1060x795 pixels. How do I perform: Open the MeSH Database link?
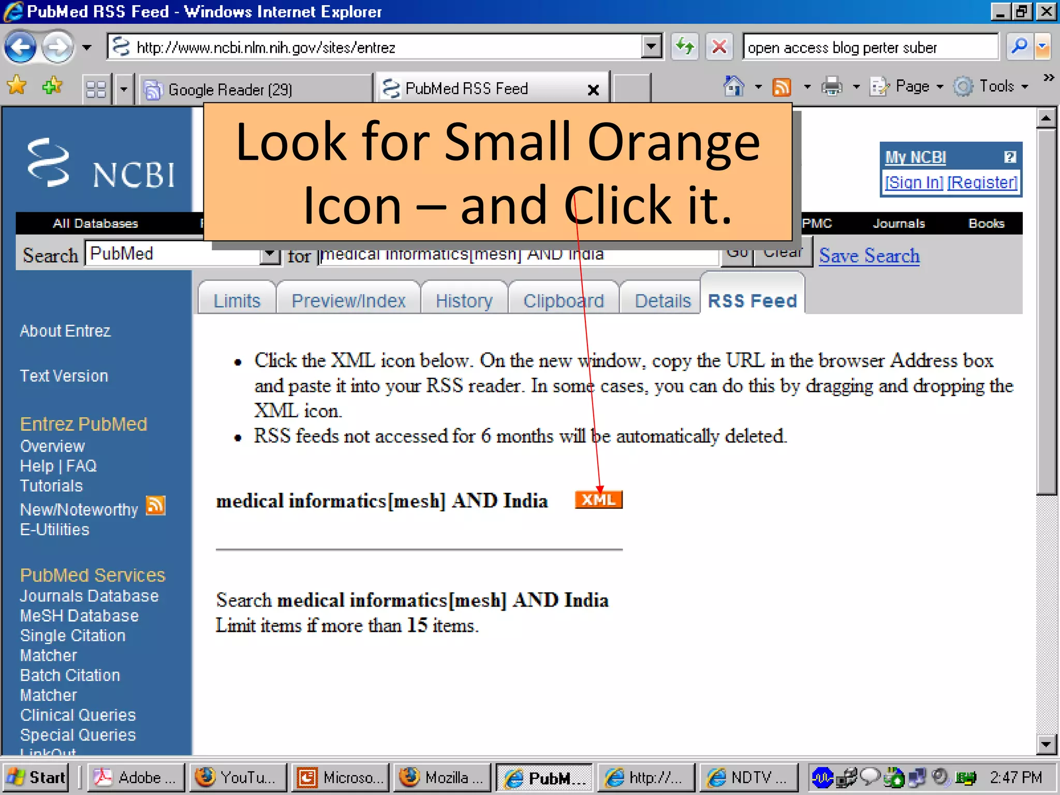pos(79,615)
